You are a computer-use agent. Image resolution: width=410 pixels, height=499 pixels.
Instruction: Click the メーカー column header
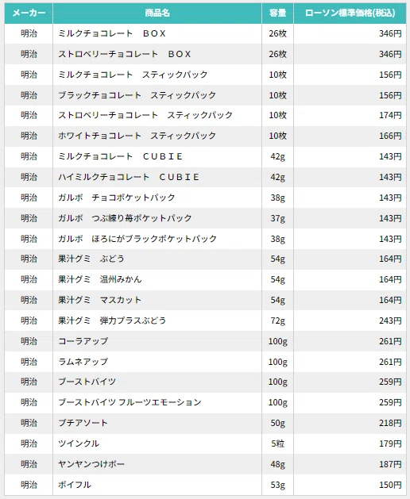(29, 13)
